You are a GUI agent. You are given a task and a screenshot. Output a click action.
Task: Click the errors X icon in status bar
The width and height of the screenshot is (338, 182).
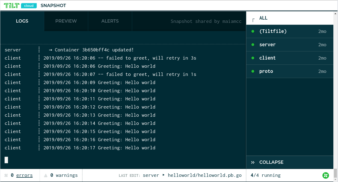point(6,175)
